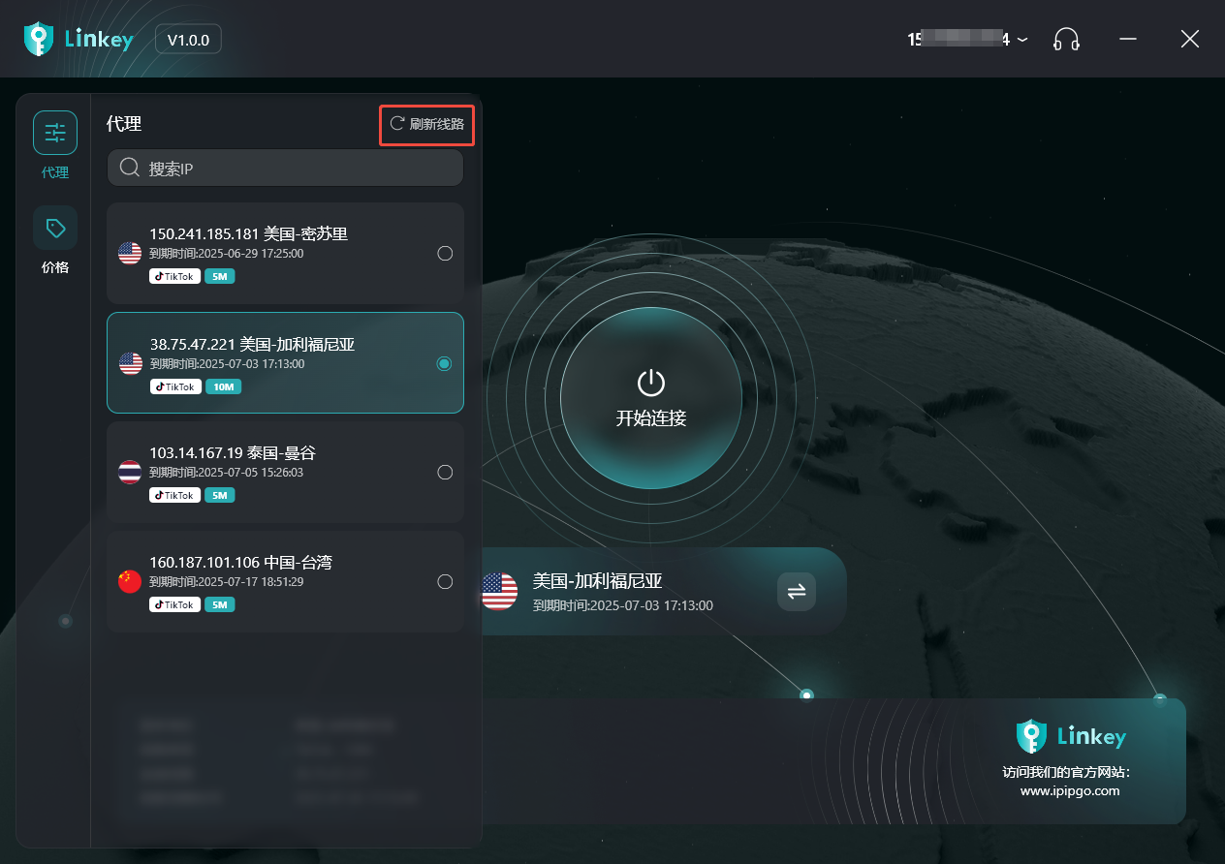Open the www.ipipgo.com website link
Image resolution: width=1225 pixels, height=864 pixels.
tap(1069, 790)
